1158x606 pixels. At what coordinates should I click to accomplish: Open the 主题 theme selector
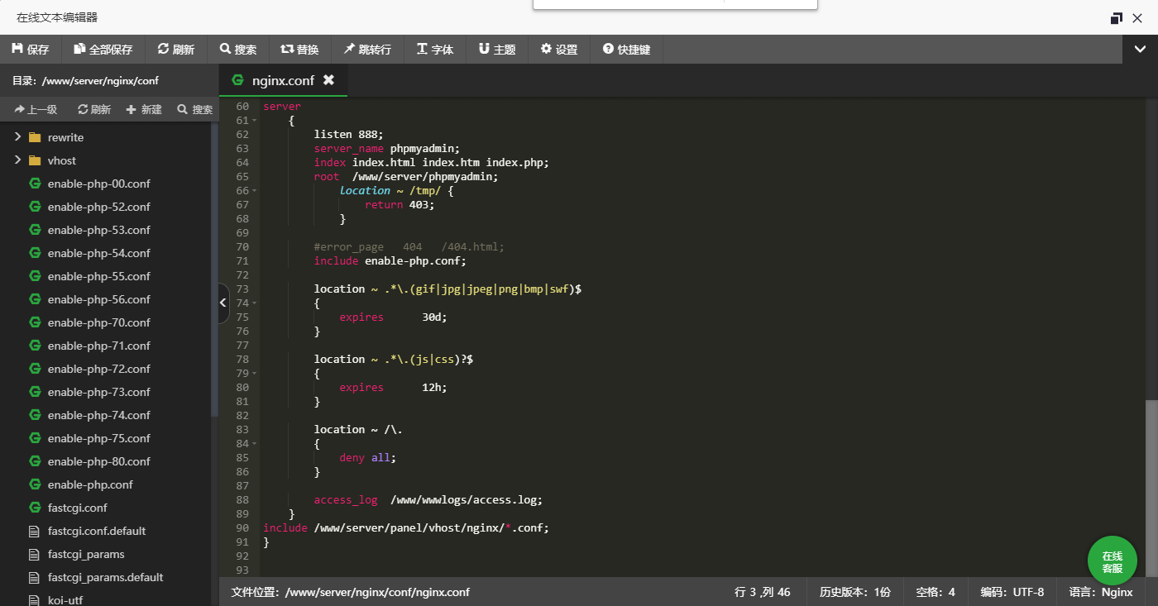pyautogui.click(x=496, y=50)
